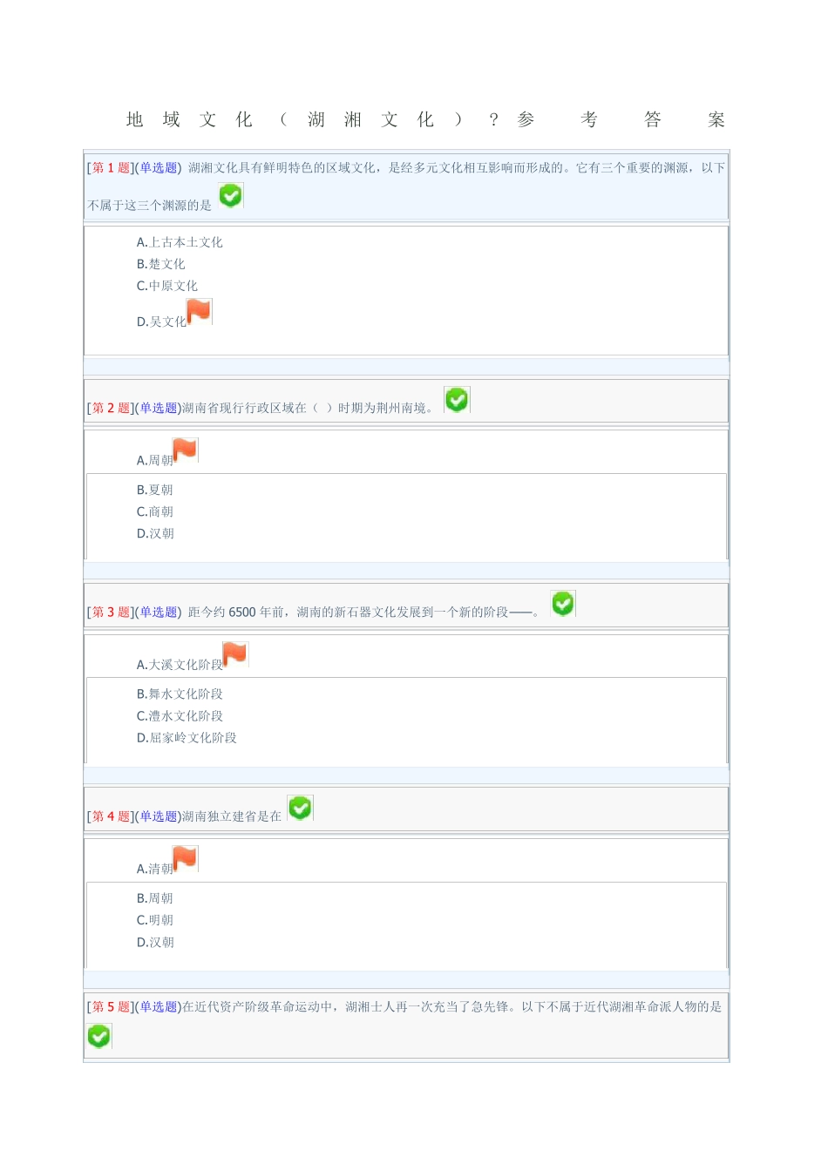The width and height of the screenshot is (828, 1171).
Task: Click the green checkmark icon in question 1
Action: pyautogui.click(x=230, y=196)
